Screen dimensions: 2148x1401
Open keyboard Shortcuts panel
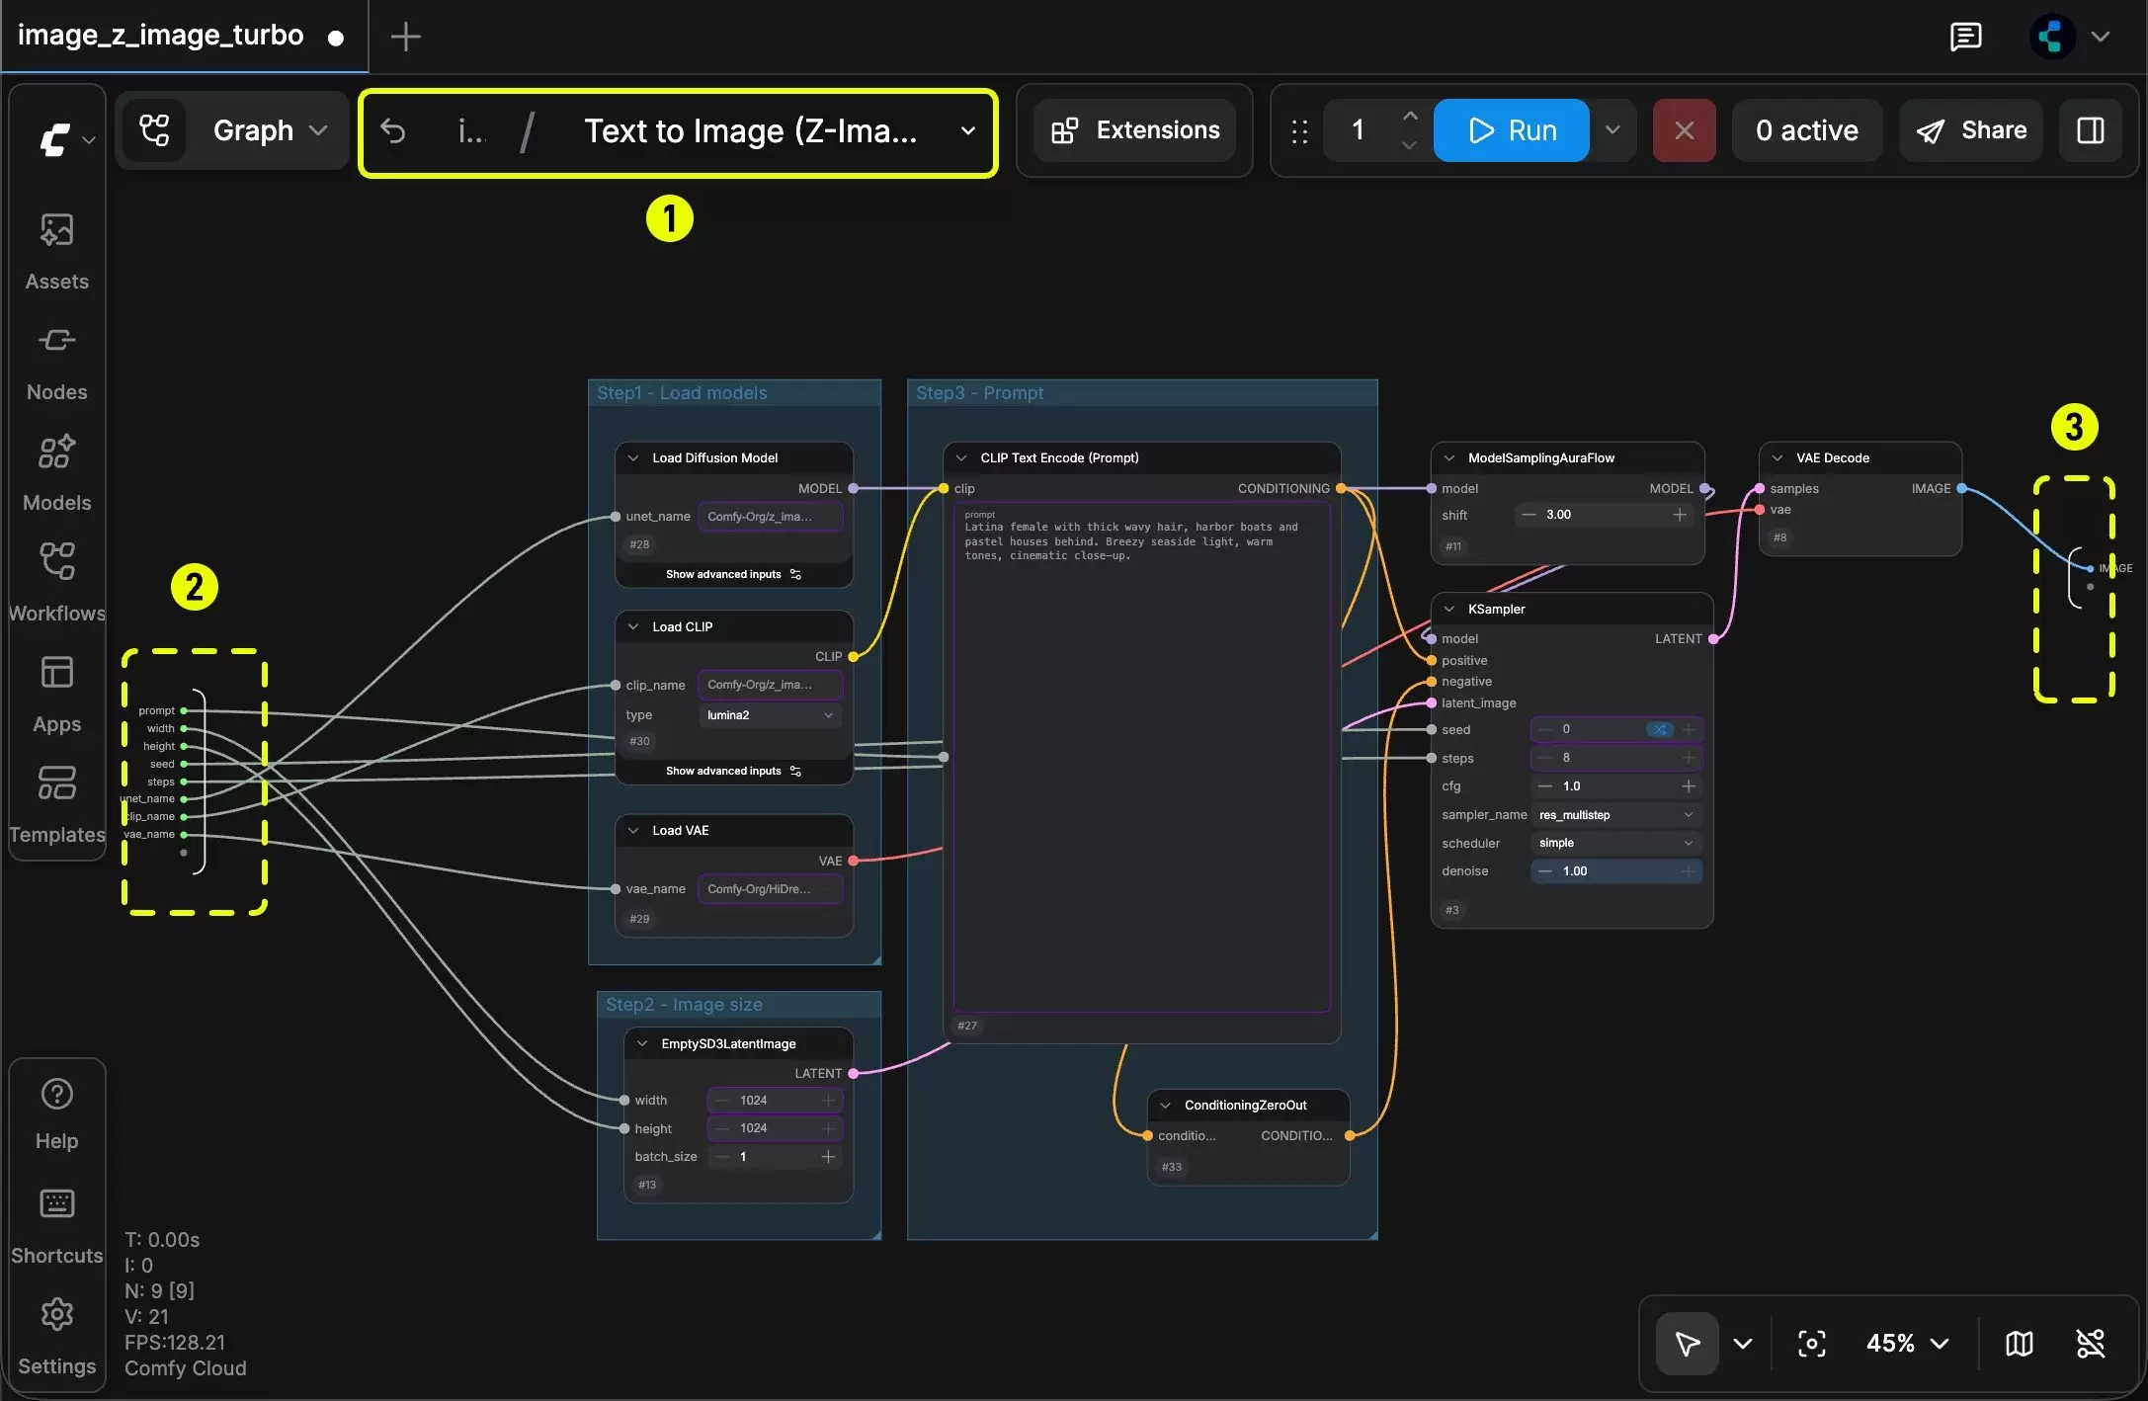pyautogui.click(x=56, y=1226)
